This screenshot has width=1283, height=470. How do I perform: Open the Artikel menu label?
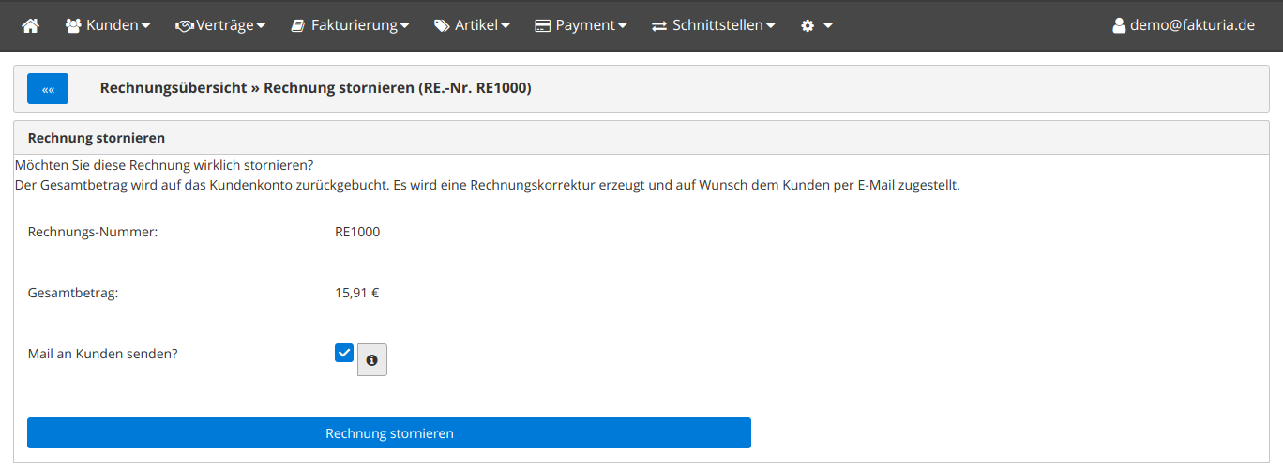click(x=476, y=26)
